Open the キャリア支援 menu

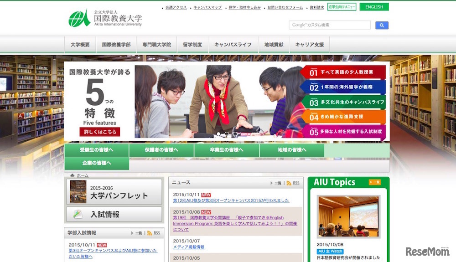(310, 45)
